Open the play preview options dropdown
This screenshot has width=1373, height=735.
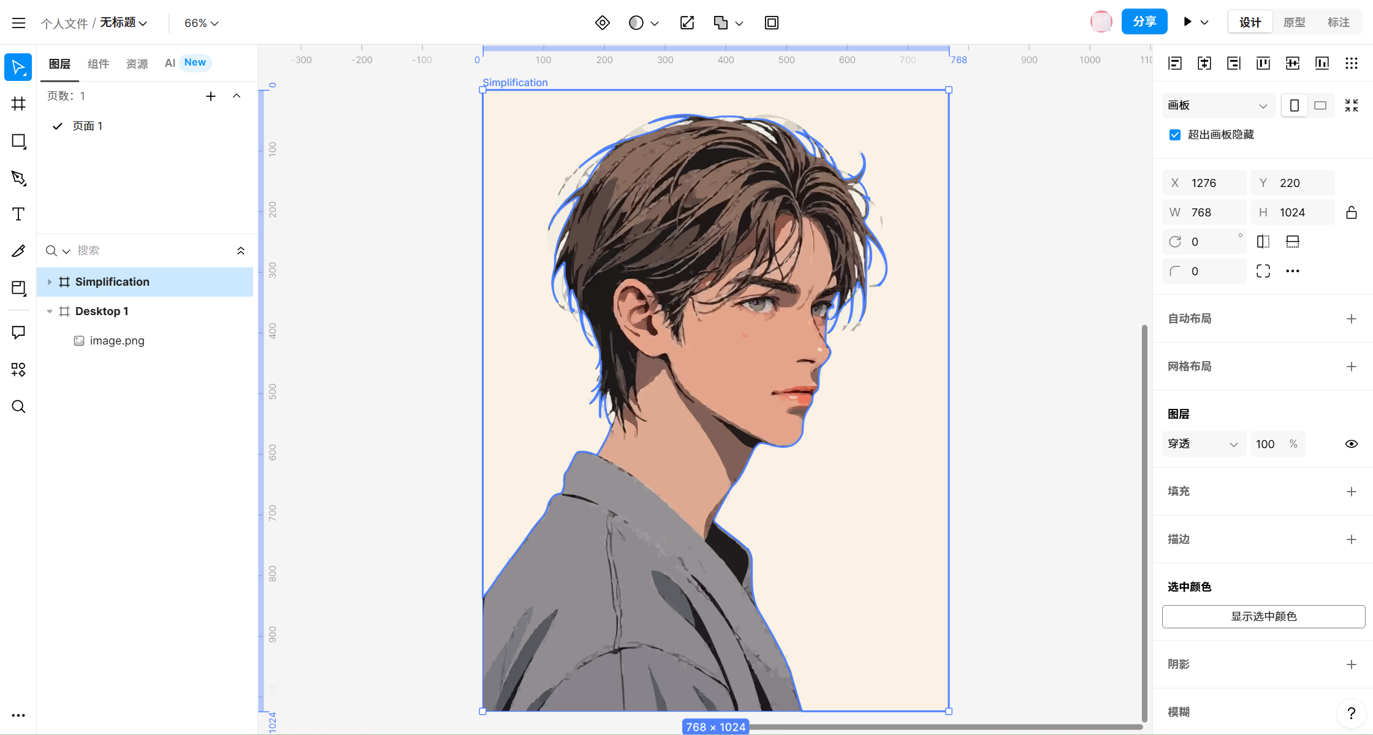point(1204,22)
